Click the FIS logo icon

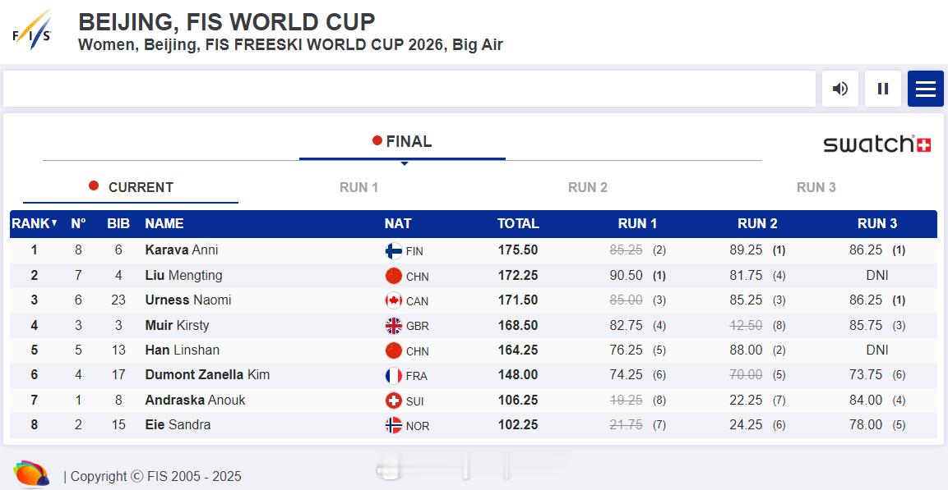32,30
